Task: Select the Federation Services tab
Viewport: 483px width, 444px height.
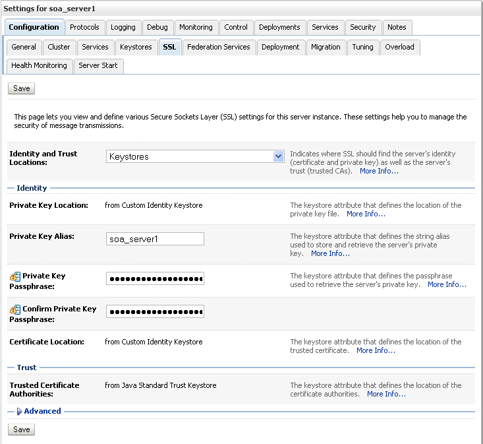Action: pyautogui.click(x=218, y=47)
